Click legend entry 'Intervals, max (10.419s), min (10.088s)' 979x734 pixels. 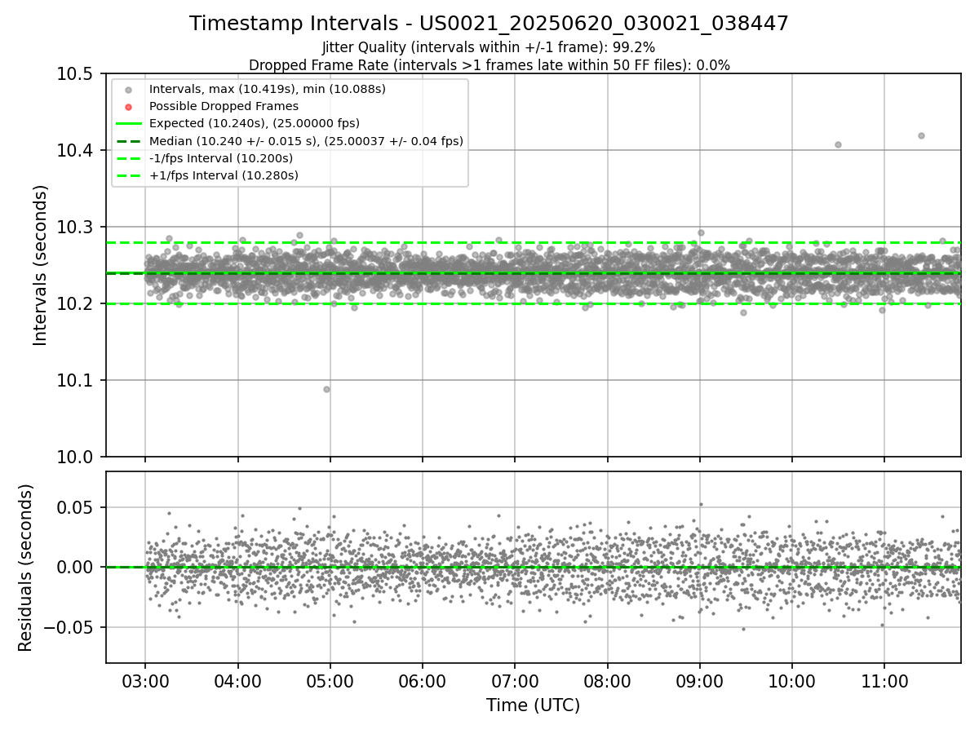(x=267, y=89)
